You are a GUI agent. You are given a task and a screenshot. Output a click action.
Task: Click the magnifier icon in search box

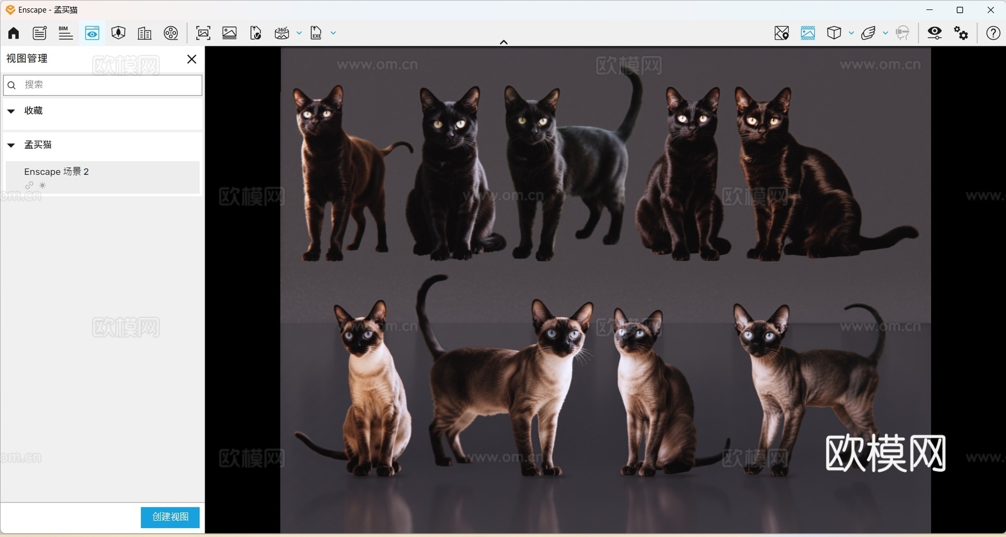click(12, 85)
